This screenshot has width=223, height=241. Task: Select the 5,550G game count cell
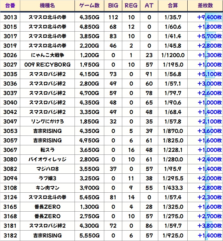[x=89, y=236]
